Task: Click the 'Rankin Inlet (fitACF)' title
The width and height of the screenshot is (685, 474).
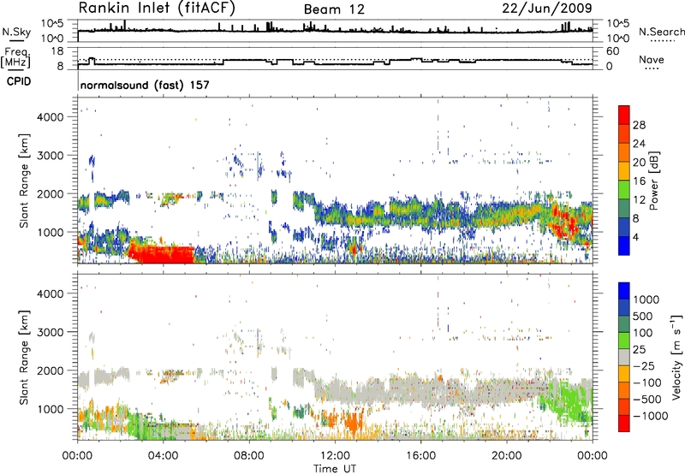Action: coord(157,9)
